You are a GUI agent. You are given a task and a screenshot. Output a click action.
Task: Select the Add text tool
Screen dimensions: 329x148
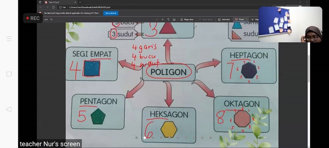coord(224,19)
